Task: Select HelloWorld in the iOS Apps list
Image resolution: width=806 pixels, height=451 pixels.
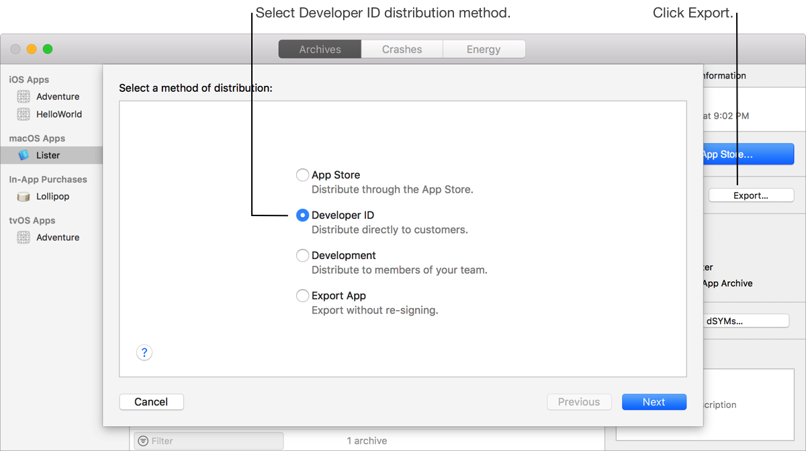Action: point(59,114)
